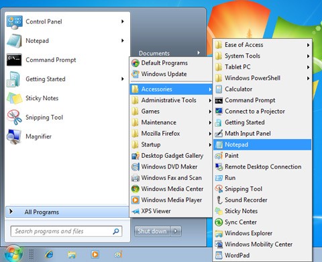Launch Desktop Gadget Gallery icon
The height and width of the screenshot is (262, 322).
[136, 156]
